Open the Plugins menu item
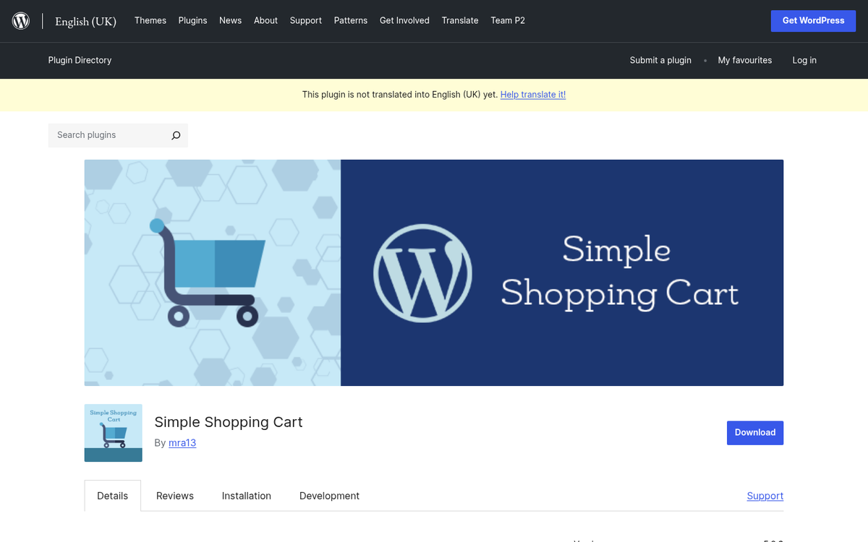This screenshot has width=868, height=542. coord(192,20)
